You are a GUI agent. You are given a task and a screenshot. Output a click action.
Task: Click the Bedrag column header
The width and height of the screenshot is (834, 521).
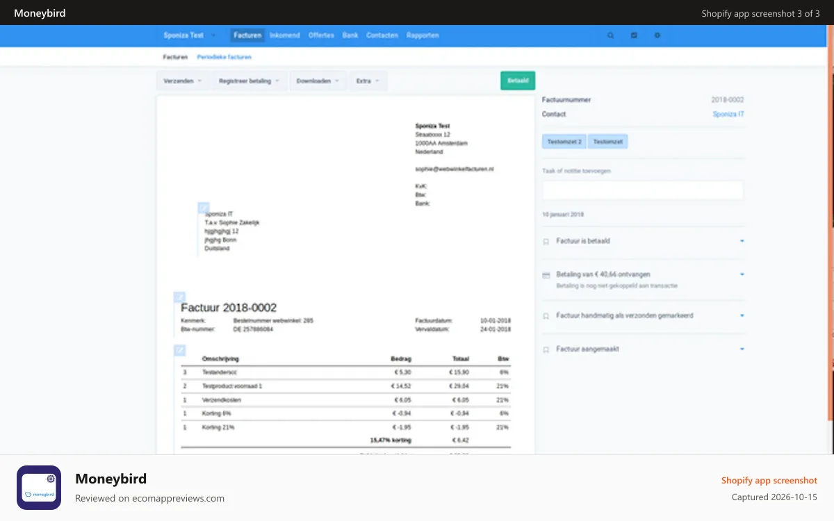(402, 359)
